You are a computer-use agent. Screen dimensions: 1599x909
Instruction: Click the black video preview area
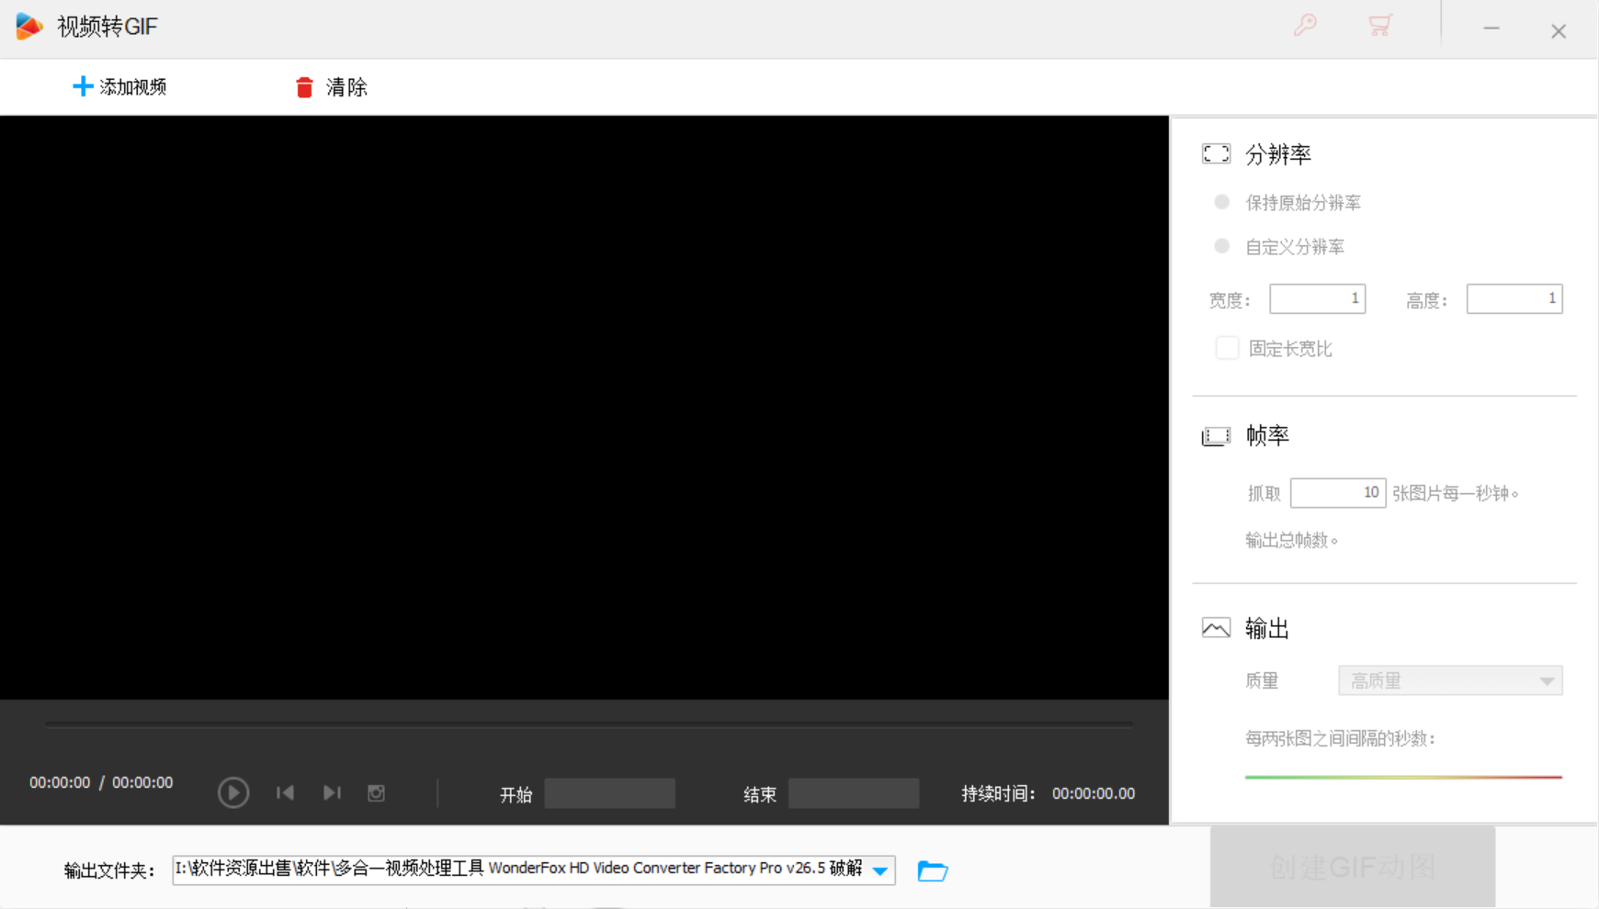pyautogui.click(x=584, y=408)
